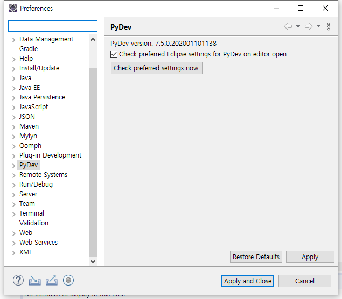Open the Back history dropdown arrow

click(x=298, y=26)
